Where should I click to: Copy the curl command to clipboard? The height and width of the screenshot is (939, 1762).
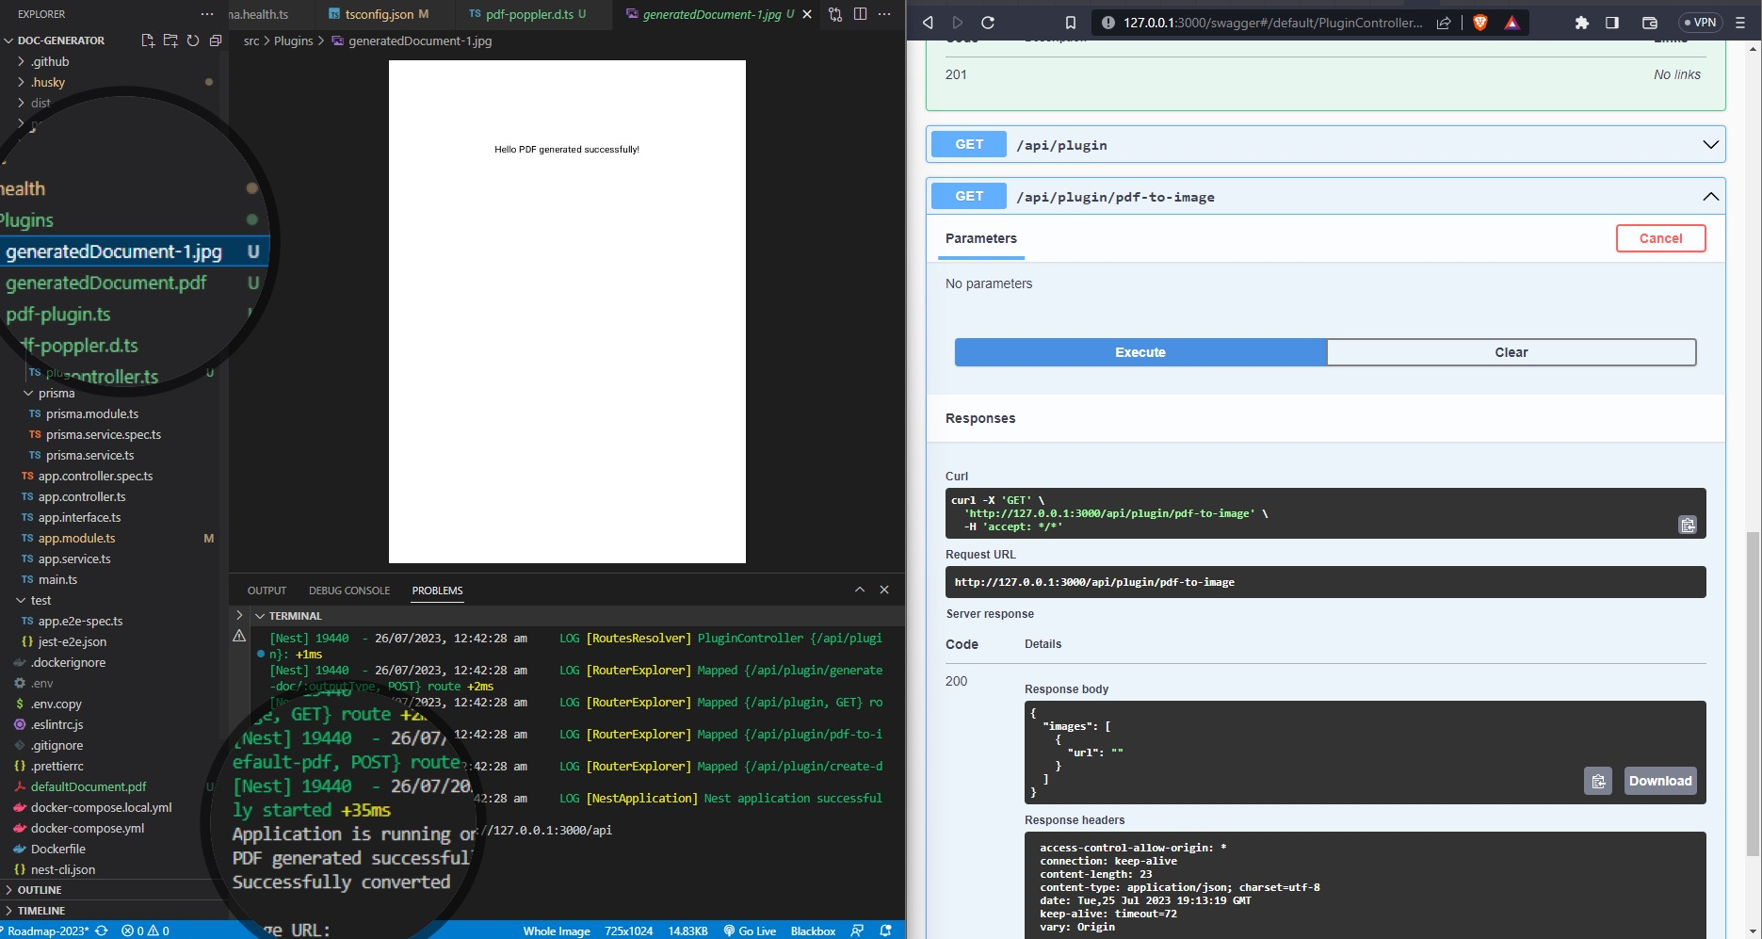pos(1687,525)
